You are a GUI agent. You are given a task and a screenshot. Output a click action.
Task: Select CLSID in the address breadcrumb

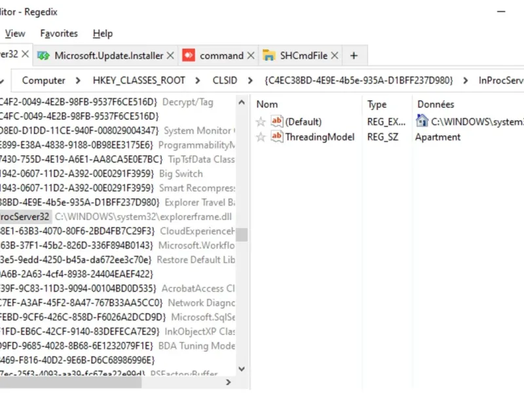(x=225, y=81)
